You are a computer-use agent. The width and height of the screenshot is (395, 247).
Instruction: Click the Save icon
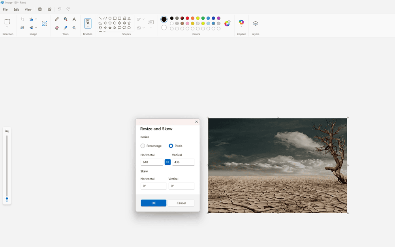40,9
